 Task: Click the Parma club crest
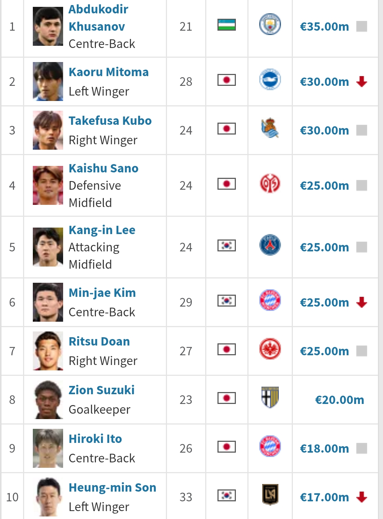click(270, 397)
